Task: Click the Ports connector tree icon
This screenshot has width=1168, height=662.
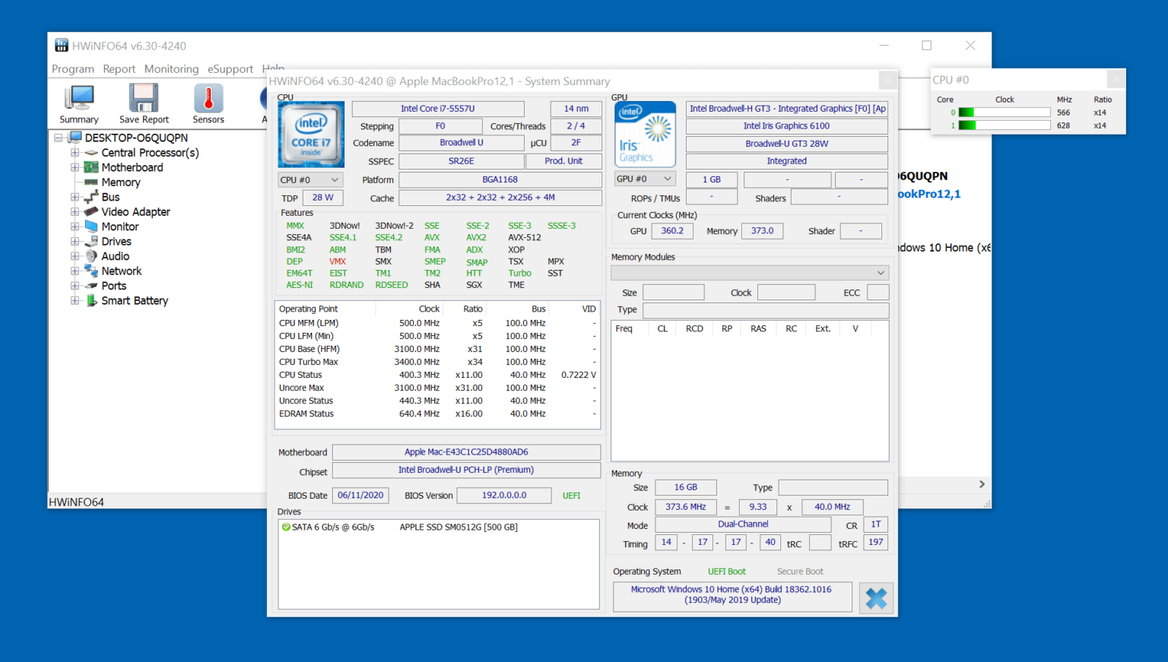Action: click(x=91, y=286)
